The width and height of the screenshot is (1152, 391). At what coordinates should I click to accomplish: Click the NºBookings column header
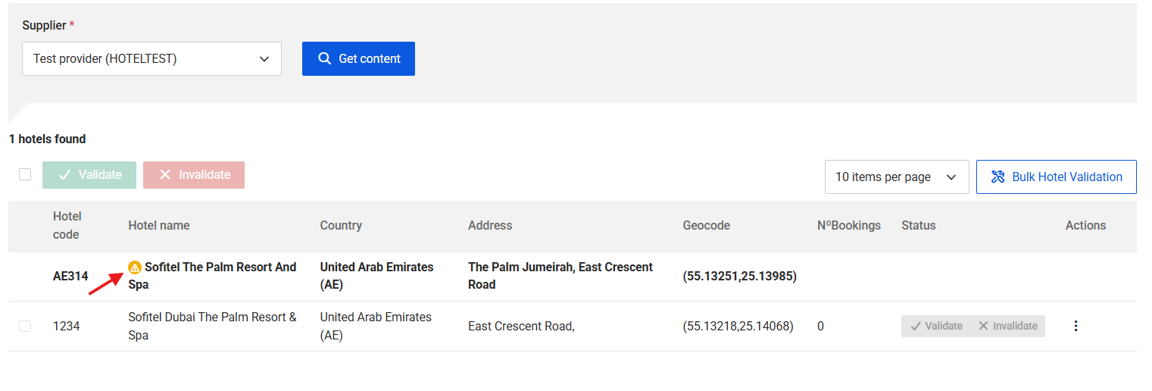coord(848,225)
